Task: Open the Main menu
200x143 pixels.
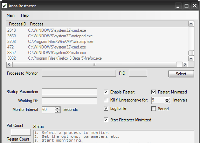Action: (11, 15)
